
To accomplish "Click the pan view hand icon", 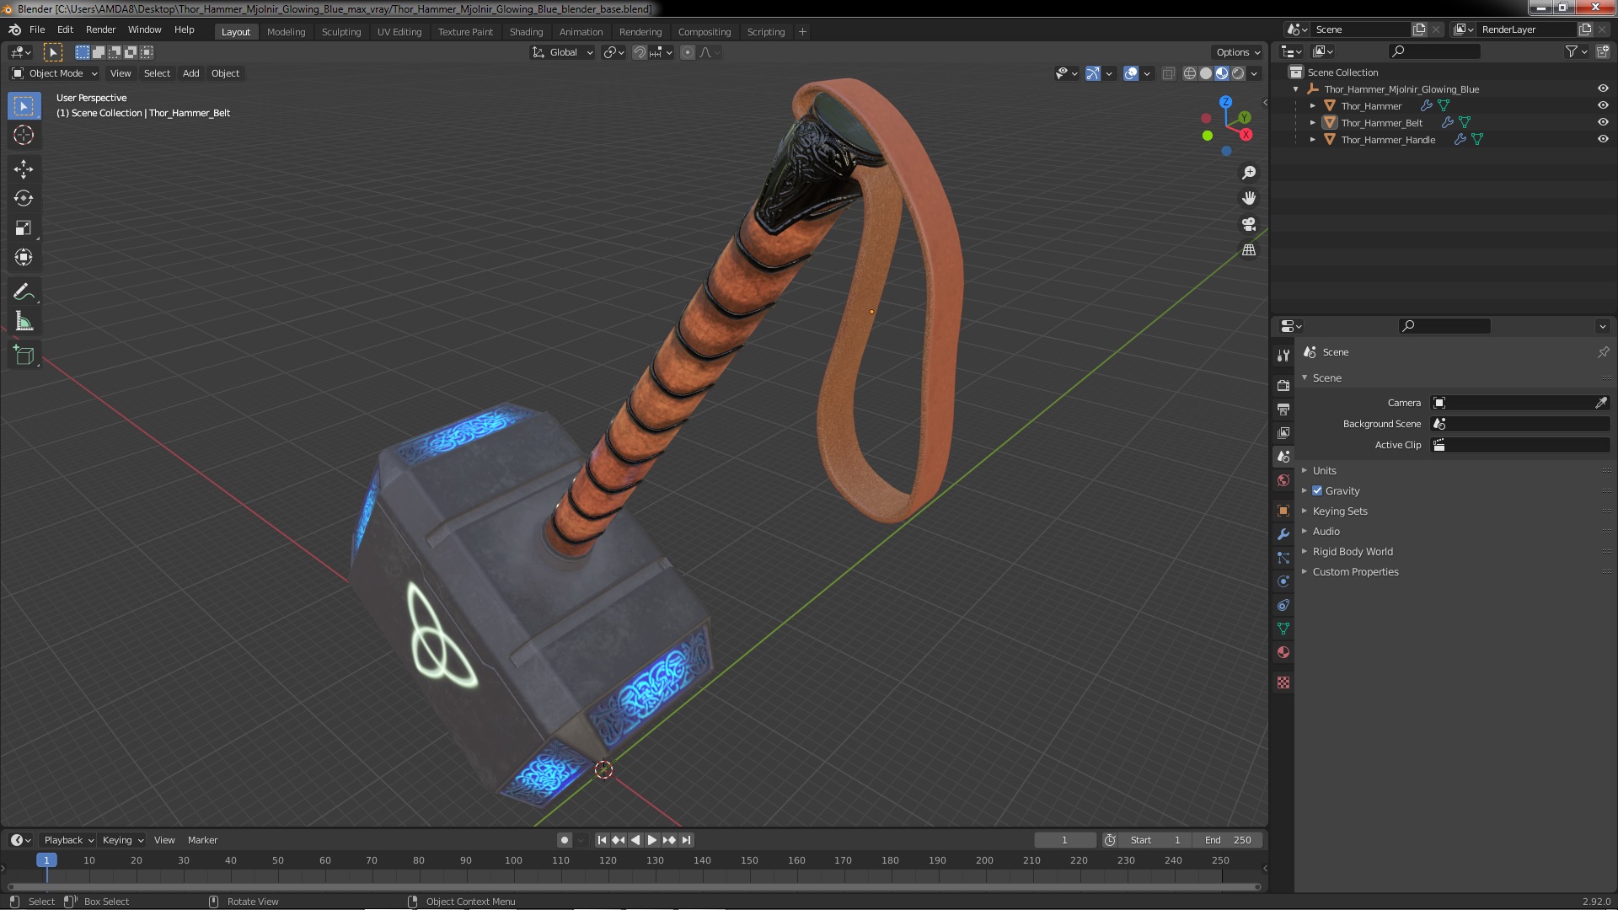I will (1249, 198).
